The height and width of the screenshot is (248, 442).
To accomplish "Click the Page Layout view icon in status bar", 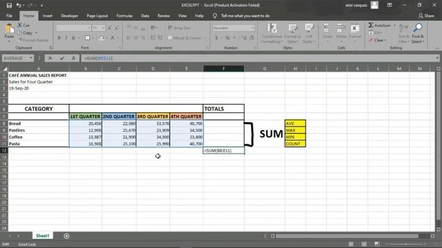I will 364,244.
